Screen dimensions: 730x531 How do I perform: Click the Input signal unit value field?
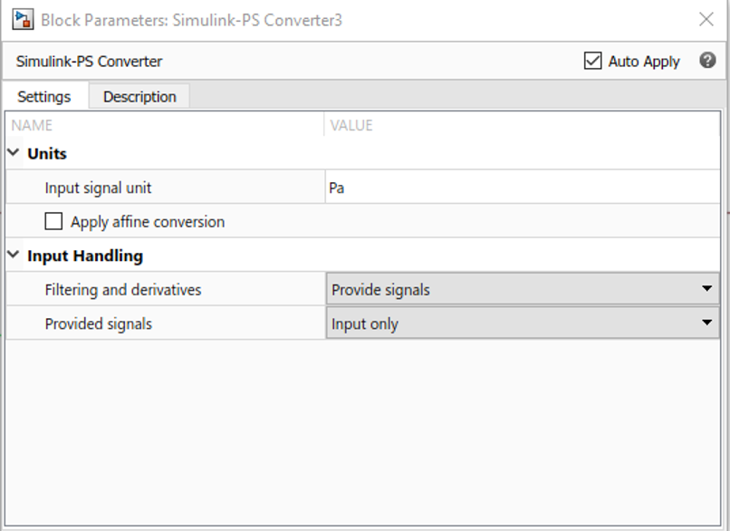[x=522, y=188]
